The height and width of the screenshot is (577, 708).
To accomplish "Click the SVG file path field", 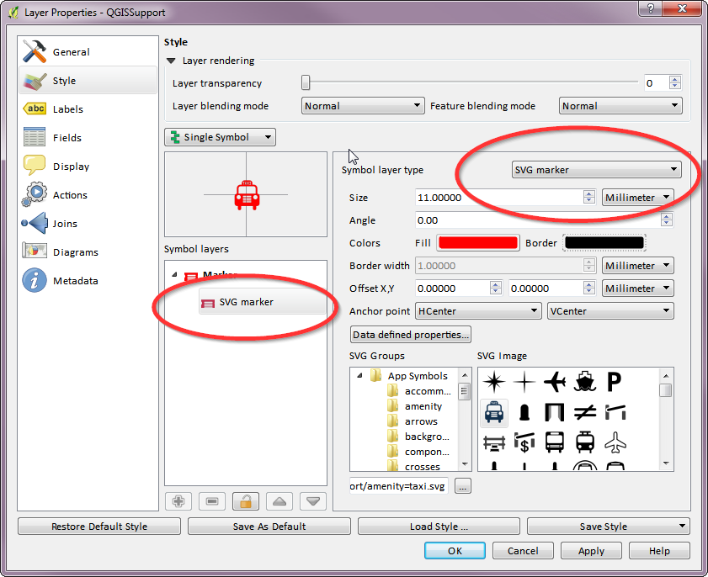I will tap(399, 486).
